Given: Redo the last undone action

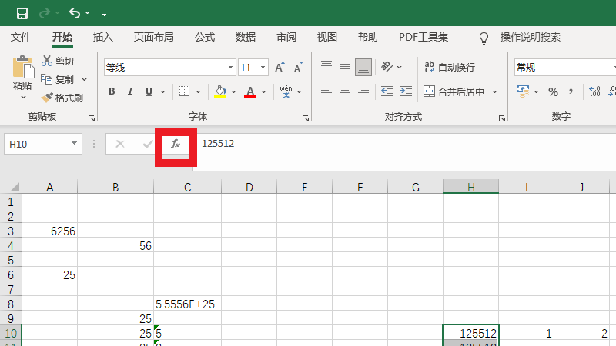Looking at the screenshot, I should click(45, 13).
